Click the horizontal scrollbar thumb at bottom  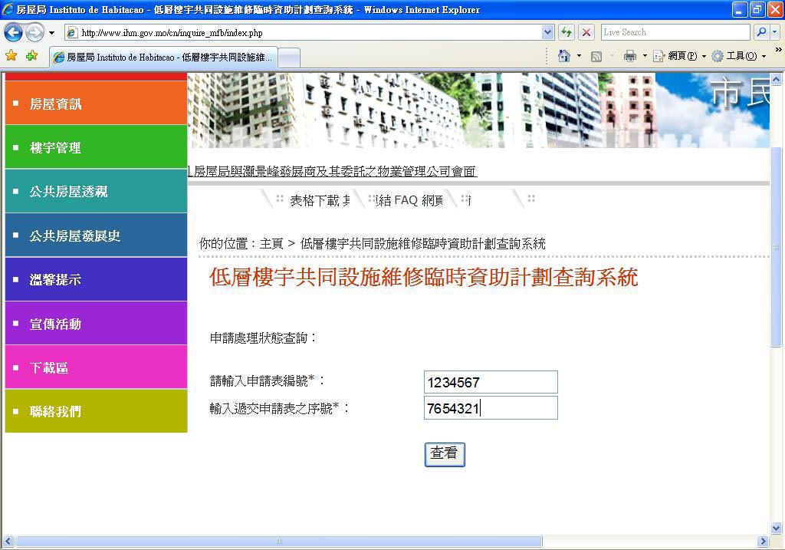tap(278, 542)
